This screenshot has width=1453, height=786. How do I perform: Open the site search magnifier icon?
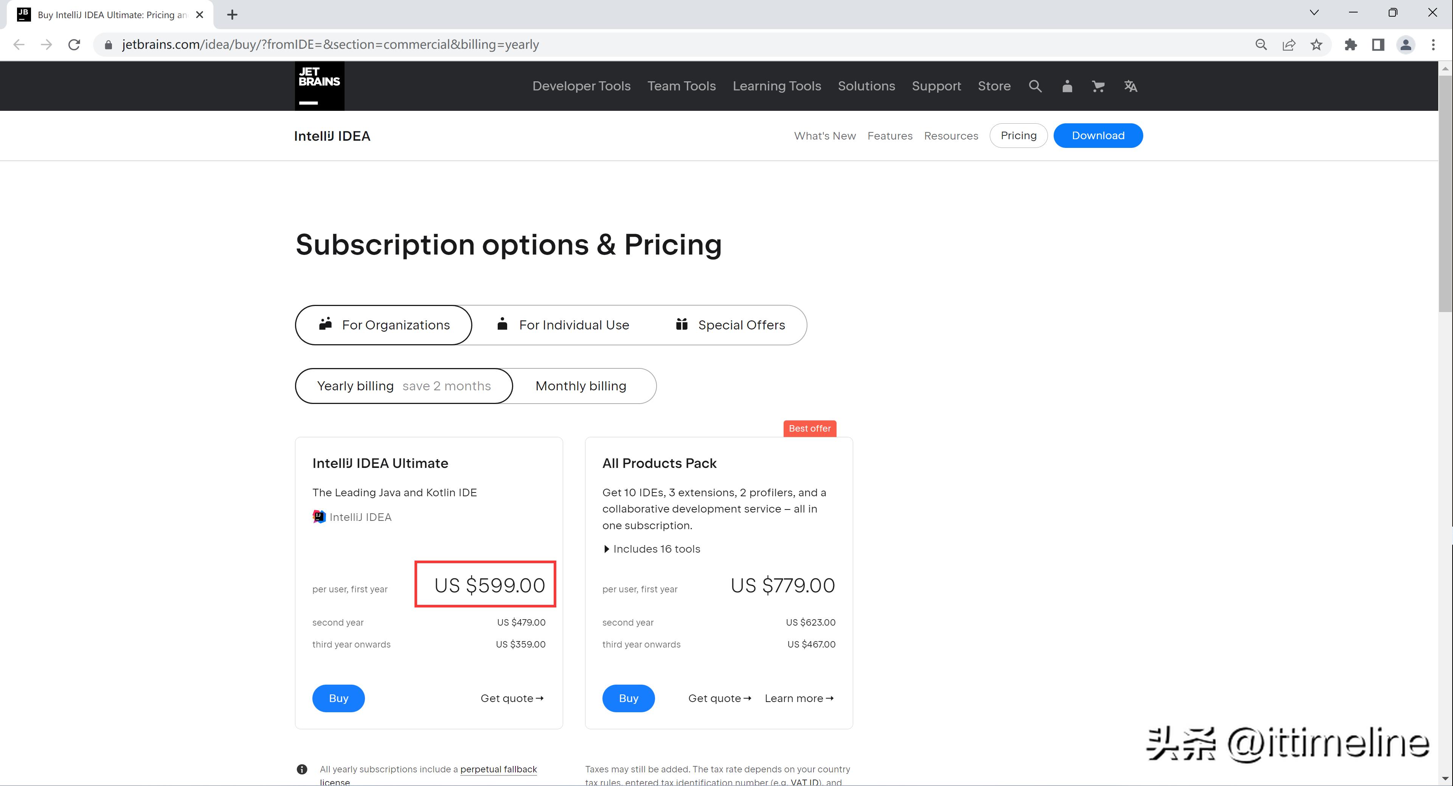coord(1035,86)
